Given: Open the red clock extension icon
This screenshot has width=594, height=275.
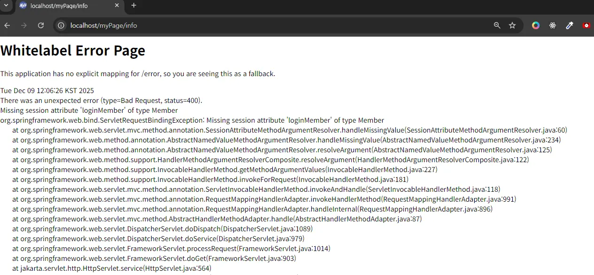Looking at the screenshot, I should [586, 25].
